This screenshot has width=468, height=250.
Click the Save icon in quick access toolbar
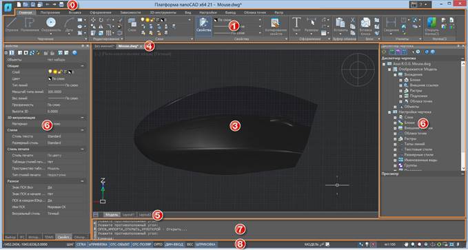coord(33,4)
